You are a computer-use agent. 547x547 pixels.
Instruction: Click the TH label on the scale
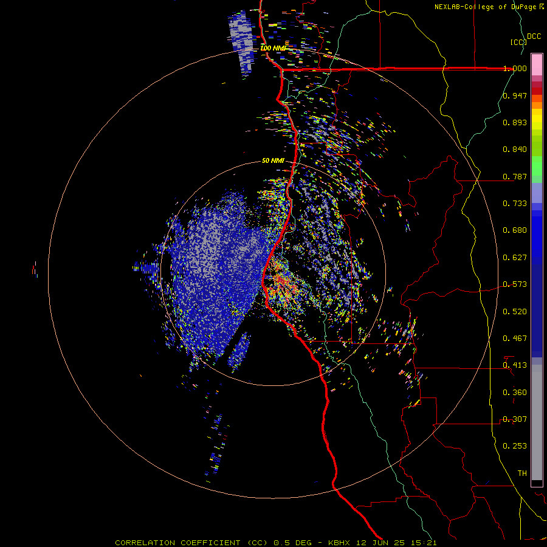(x=522, y=473)
